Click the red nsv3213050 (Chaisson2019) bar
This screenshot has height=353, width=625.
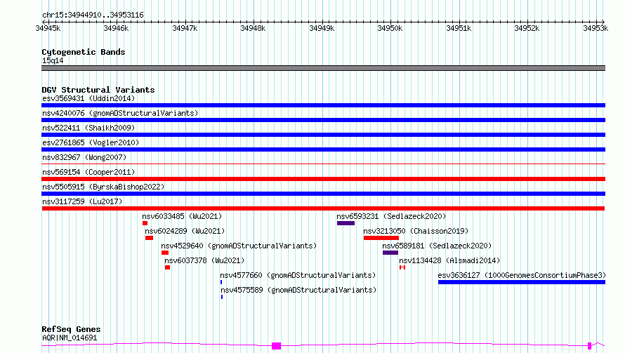click(x=381, y=238)
